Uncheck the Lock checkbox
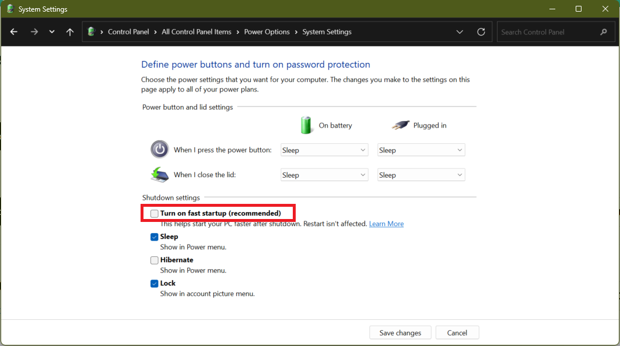Image resolution: width=620 pixels, height=346 pixels. pos(154,284)
